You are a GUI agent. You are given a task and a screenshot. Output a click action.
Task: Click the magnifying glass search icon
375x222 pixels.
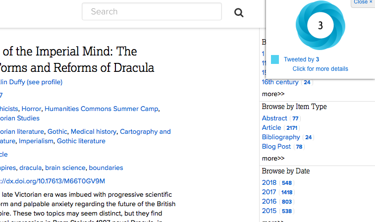coord(239,13)
